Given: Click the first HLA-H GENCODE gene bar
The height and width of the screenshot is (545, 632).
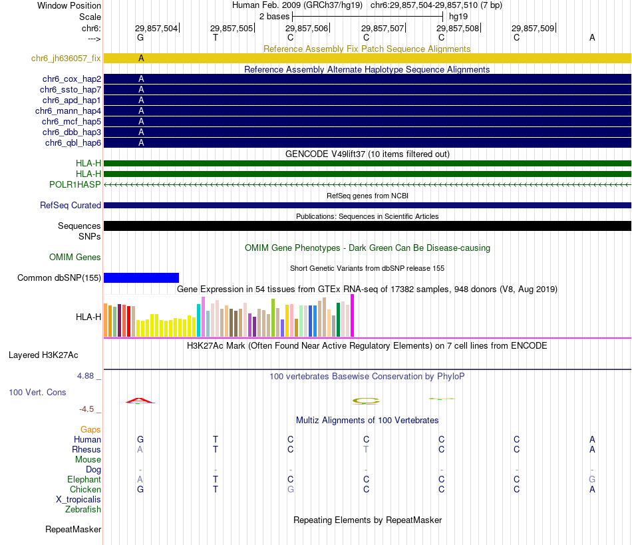Looking at the screenshot, I should coord(367,163).
